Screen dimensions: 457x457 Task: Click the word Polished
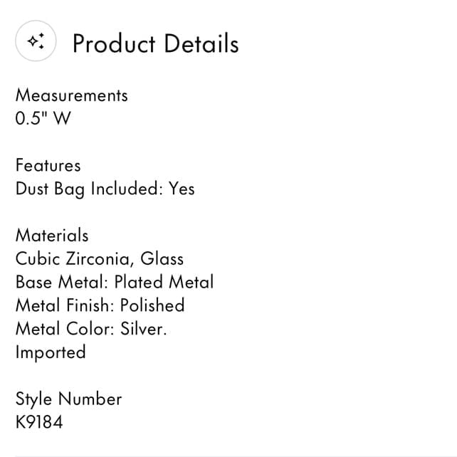tap(152, 305)
